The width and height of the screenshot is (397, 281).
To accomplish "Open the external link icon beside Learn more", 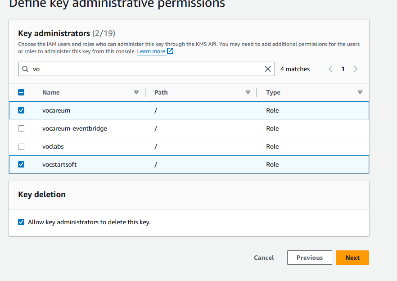I will 170,51.
